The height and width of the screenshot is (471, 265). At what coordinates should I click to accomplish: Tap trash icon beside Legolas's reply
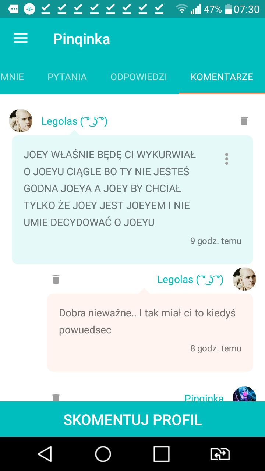pos(56,279)
